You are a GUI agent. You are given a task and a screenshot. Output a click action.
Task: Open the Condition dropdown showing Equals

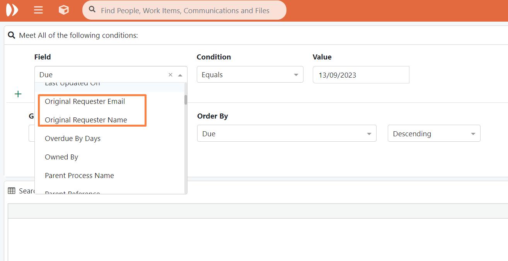(x=250, y=75)
